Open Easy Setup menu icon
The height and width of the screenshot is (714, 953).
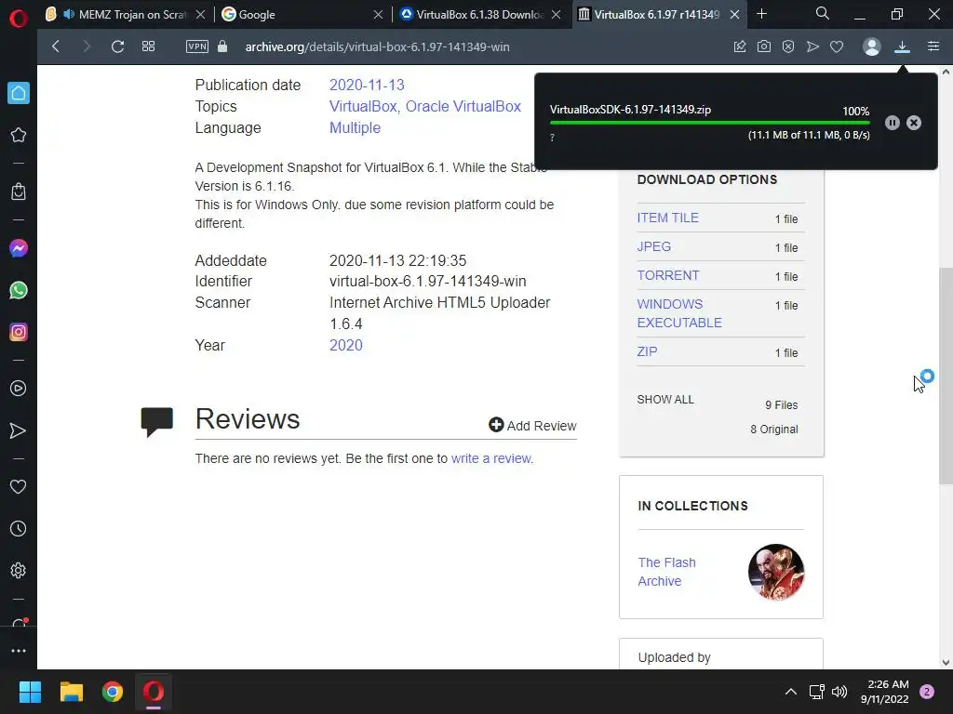pos(933,46)
